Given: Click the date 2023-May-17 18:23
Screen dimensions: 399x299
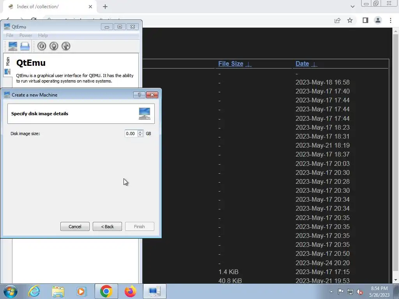Looking at the screenshot, I should 322,127.
